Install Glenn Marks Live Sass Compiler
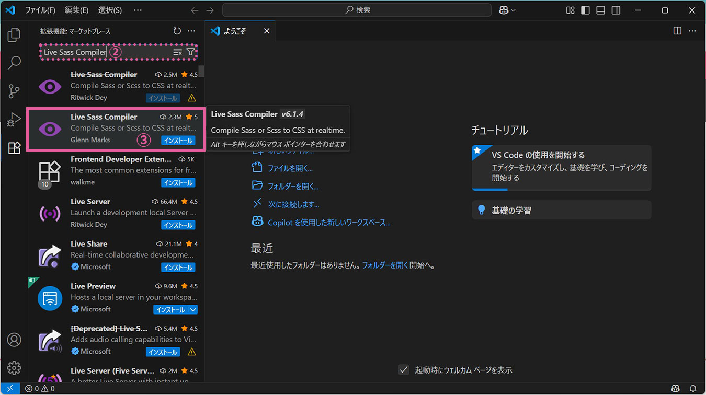This screenshot has width=706, height=395. [178, 141]
